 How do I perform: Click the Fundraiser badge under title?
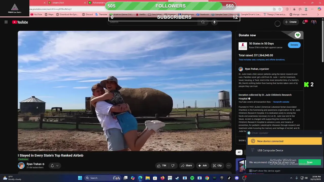pos(23,159)
